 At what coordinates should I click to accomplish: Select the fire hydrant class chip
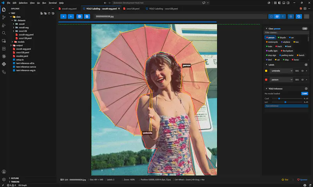point(287,51)
